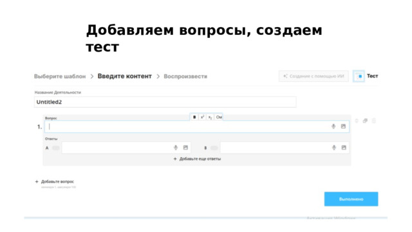The image size is (412, 232).
Task: Click the Тест template icon
Action: (x=359, y=76)
